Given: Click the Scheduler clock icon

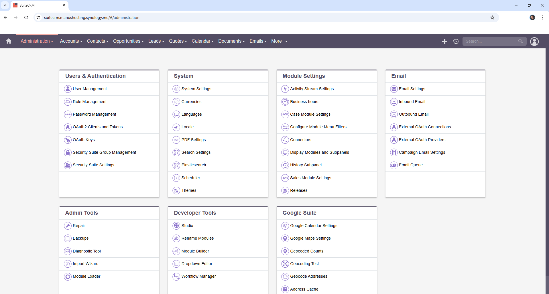Looking at the screenshot, I should point(176,178).
